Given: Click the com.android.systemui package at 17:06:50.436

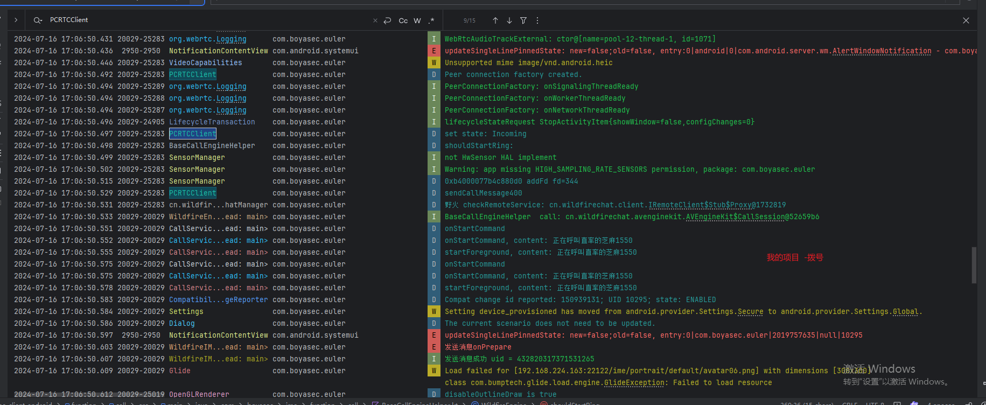Looking at the screenshot, I should point(316,51).
